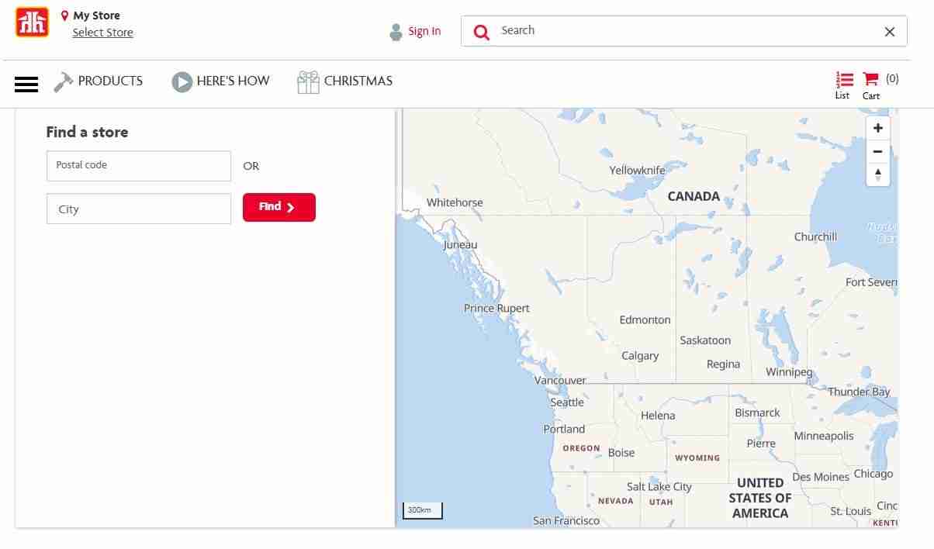
Task: Click the map orientation reset arrow
Action: pos(877,174)
